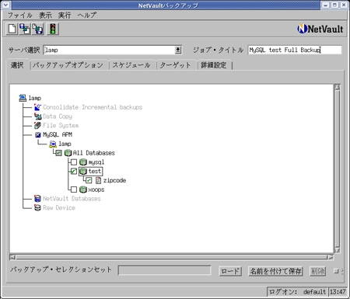Click the test database cylinder icon
Viewport: 350px width, 299px height.
[x=83, y=171]
